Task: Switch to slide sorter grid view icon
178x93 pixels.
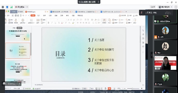Action: (99, 88)
